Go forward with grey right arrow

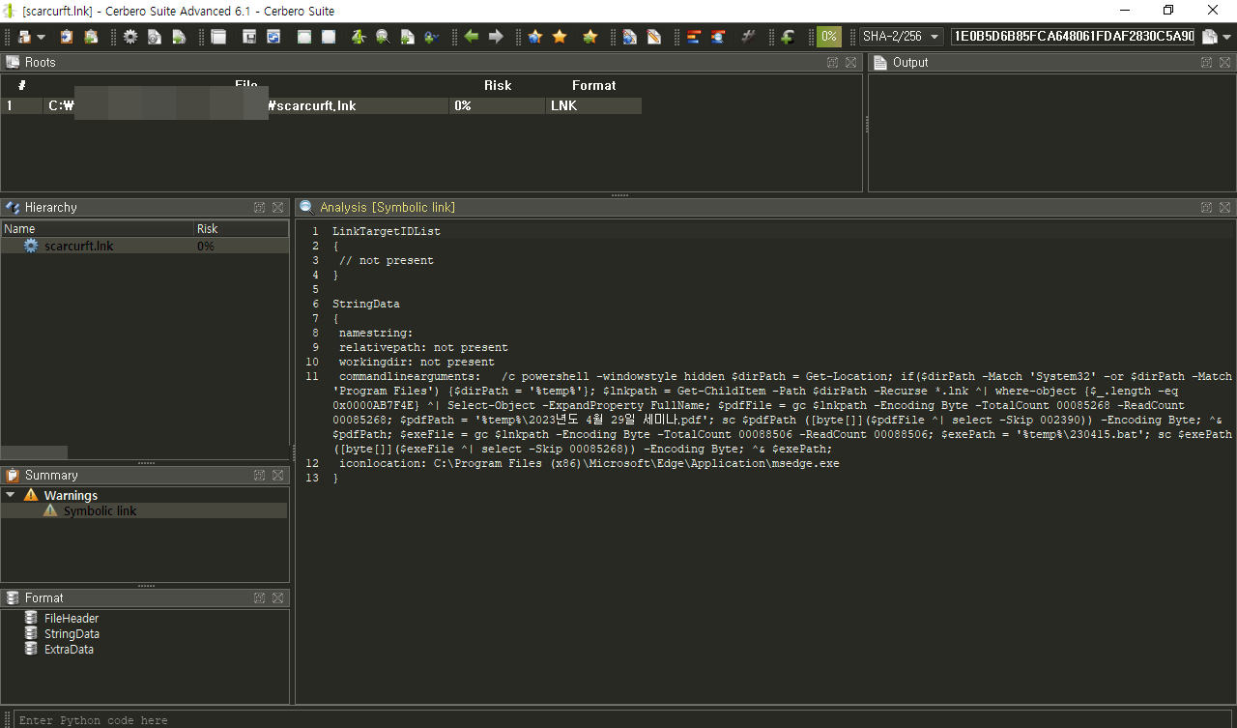point(496,37)
